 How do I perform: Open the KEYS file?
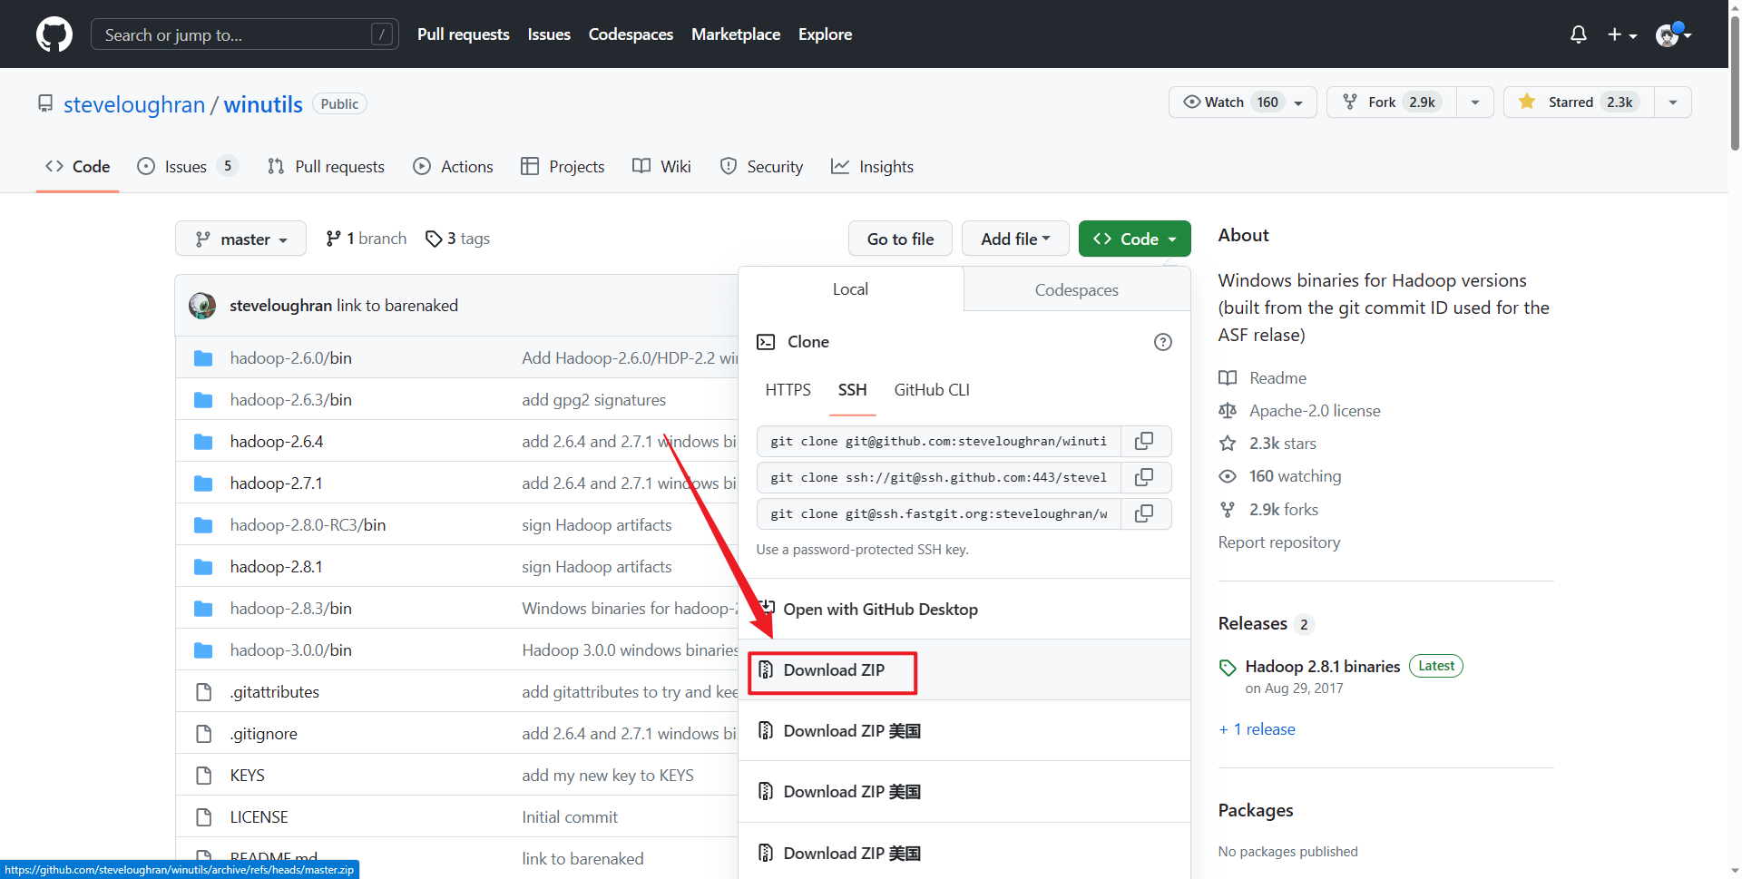tap(248, 776)
